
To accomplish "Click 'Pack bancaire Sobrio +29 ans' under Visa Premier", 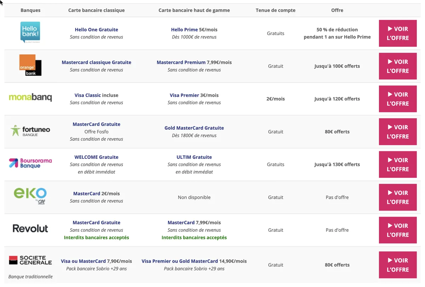I will (x=194, y=269).
